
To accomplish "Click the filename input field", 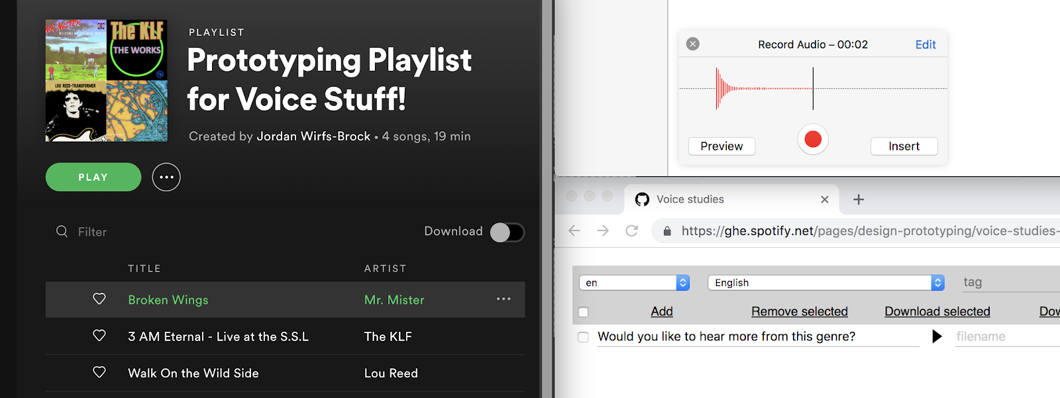I will 1007,336.
